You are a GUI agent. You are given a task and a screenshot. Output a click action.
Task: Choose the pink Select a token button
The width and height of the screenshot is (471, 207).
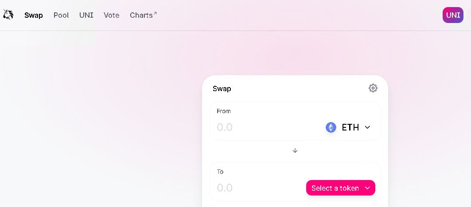click(x=341, y=188)
